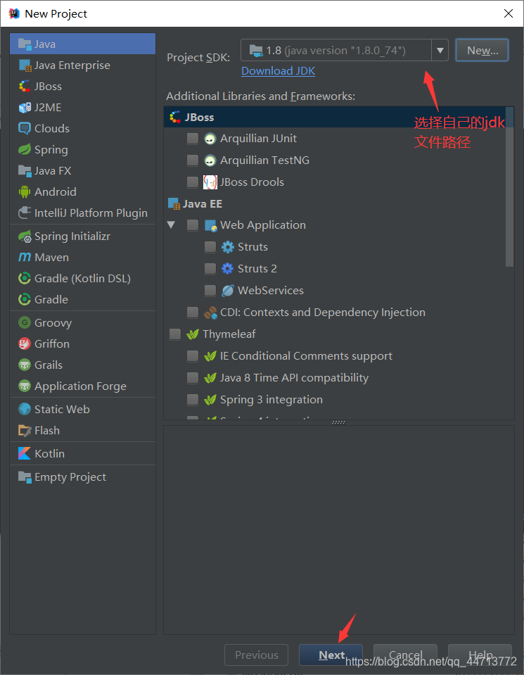Click the Java FX folder icon
This screenshot has width=524, height=675.
click(25, 170)
